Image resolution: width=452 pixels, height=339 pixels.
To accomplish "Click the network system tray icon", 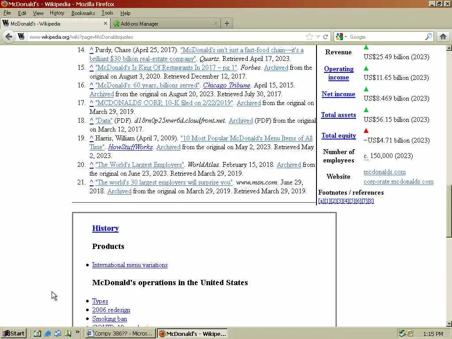I will (402, 334).
